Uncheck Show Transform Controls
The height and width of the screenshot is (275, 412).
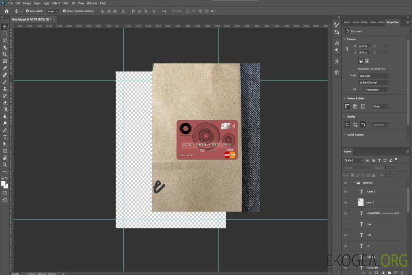pyautogui.click(x=64, y=11)
